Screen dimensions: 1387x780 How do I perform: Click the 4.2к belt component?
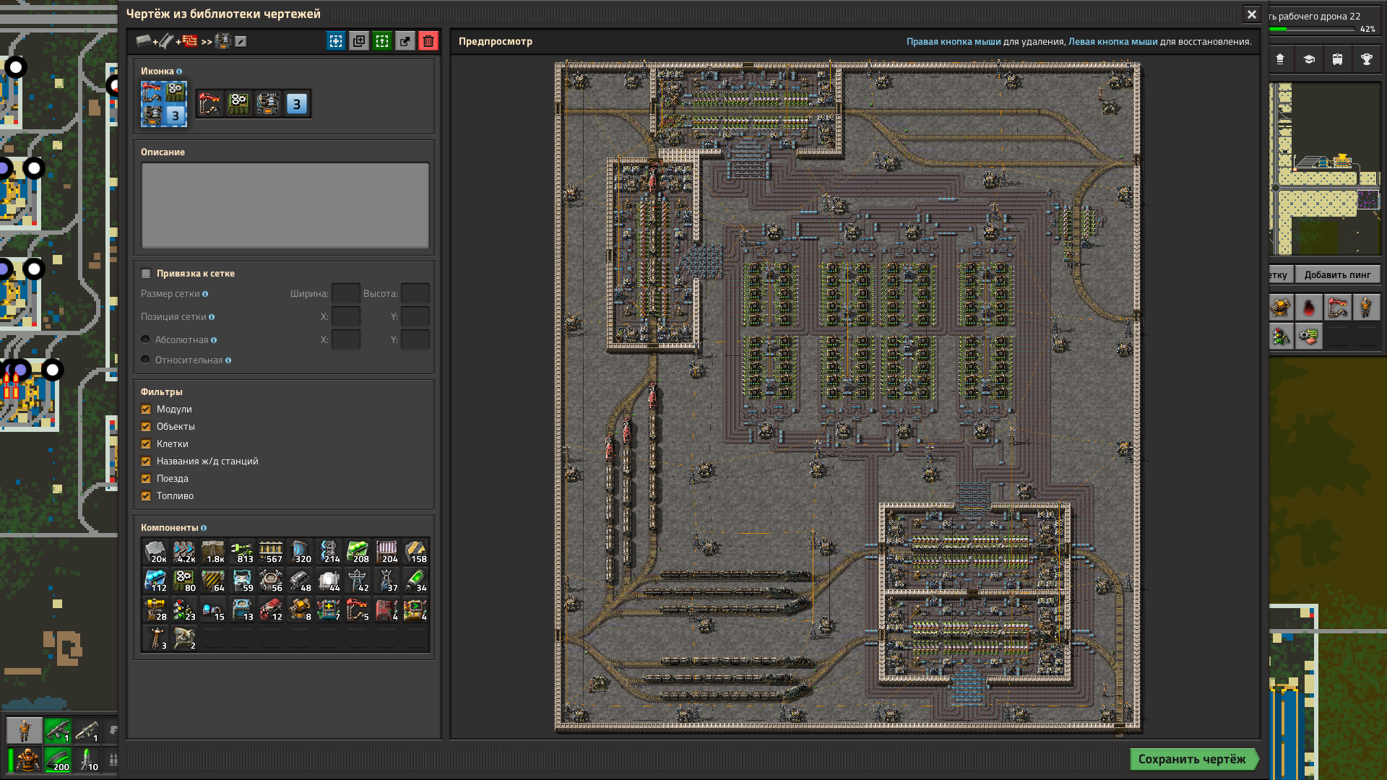pyautogui.click(x=184, y=552)
